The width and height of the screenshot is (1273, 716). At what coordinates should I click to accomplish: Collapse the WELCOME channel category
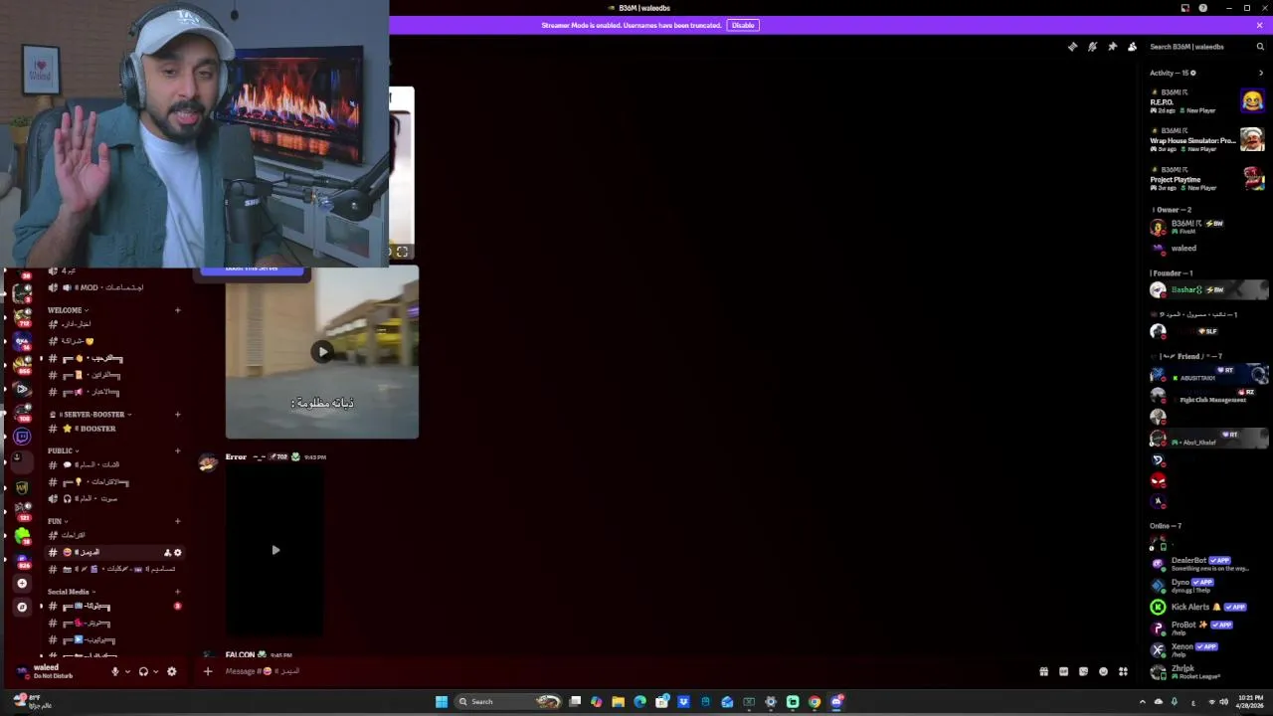tap(68, 310)
